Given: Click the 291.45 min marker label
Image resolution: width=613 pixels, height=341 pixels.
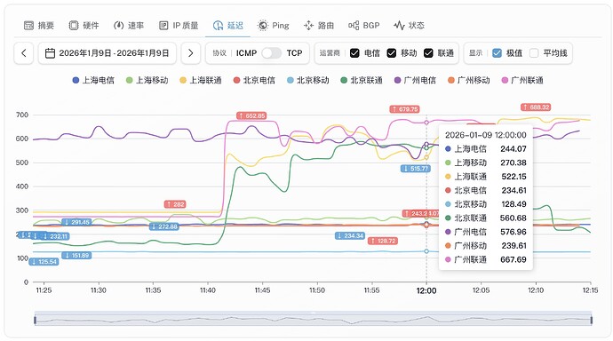Looking at the screenshot, I should (76, 222).
